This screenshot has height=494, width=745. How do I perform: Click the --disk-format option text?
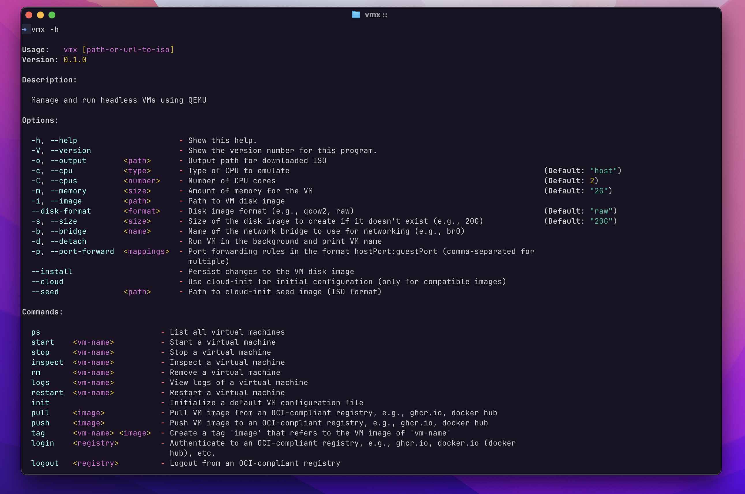[61, 211]
